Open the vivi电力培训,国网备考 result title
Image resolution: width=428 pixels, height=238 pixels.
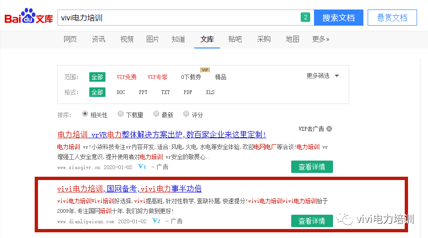click(129, 189)
